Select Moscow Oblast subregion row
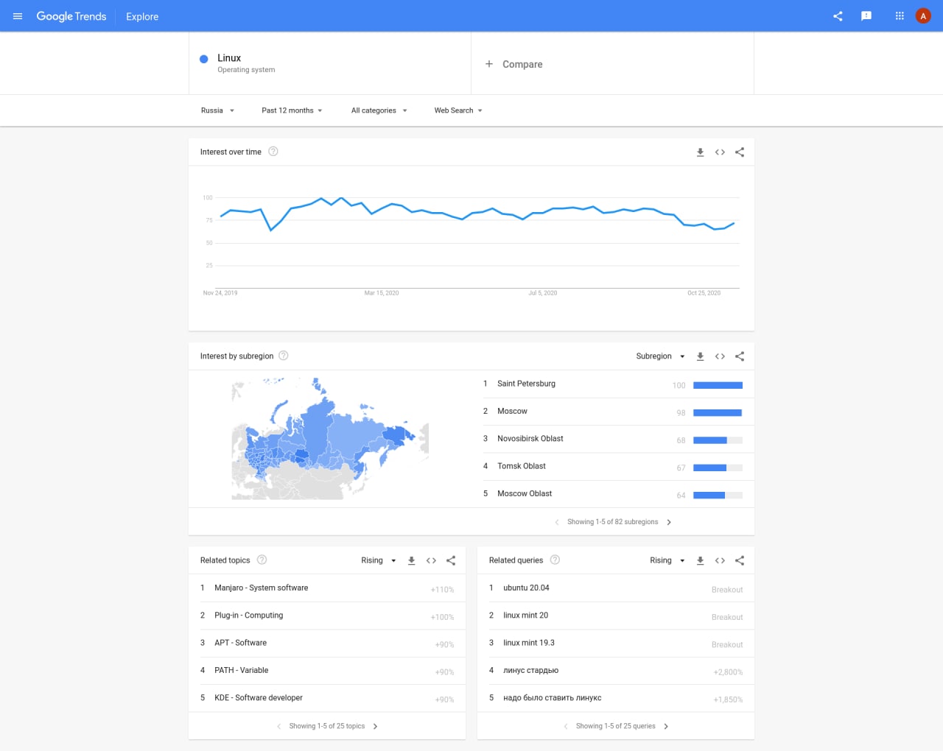 pyautogui.click(x=613, y=494)
